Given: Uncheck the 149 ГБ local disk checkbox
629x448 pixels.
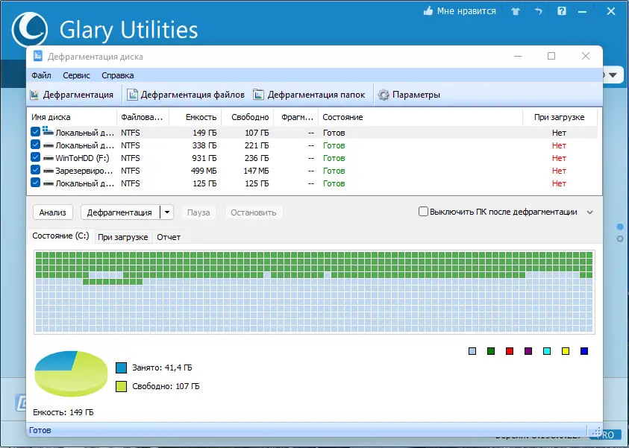Looking at the screenshot, I should coord(35,132).
